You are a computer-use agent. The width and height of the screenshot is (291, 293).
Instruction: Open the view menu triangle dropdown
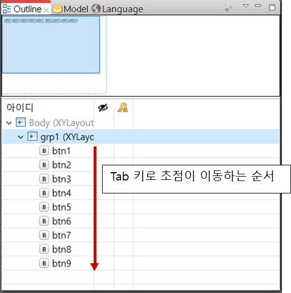click(245, 6)
